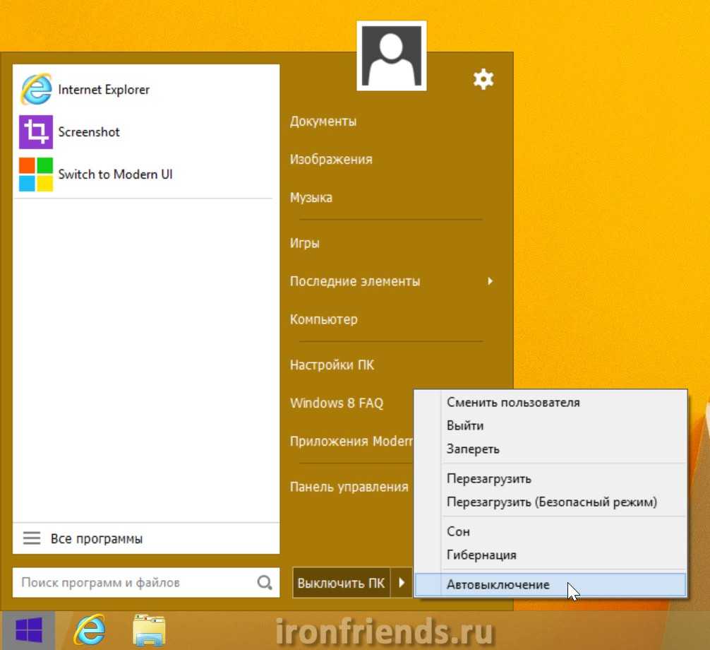Open Настройки ПК from the right pane
710x650 pixels.
point(332,365)
